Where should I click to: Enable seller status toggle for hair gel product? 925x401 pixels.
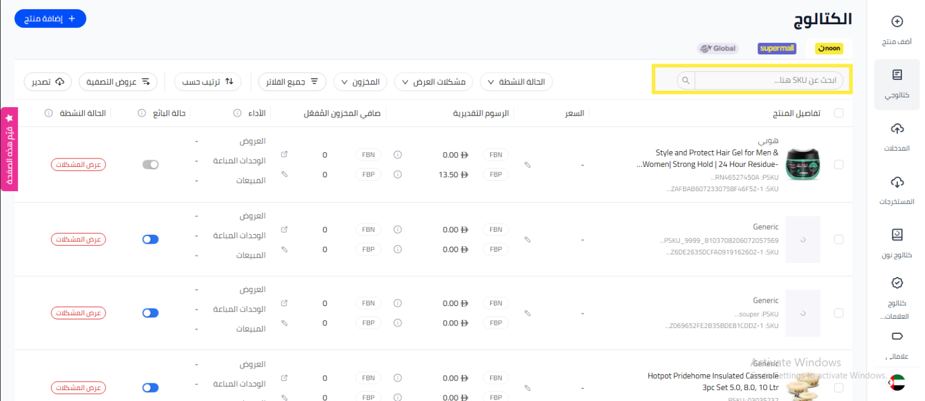[x=151, y=165]
